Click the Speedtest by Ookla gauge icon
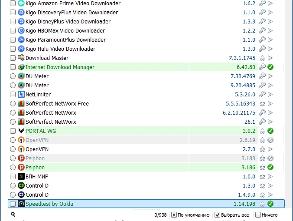293x221 pixels. 21,204
